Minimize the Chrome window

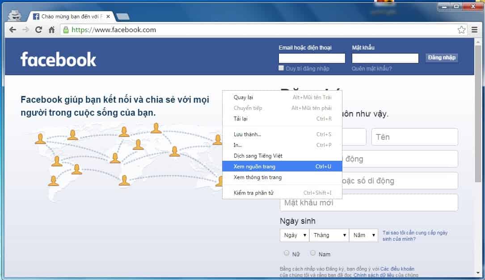click(x=444, y=7)
